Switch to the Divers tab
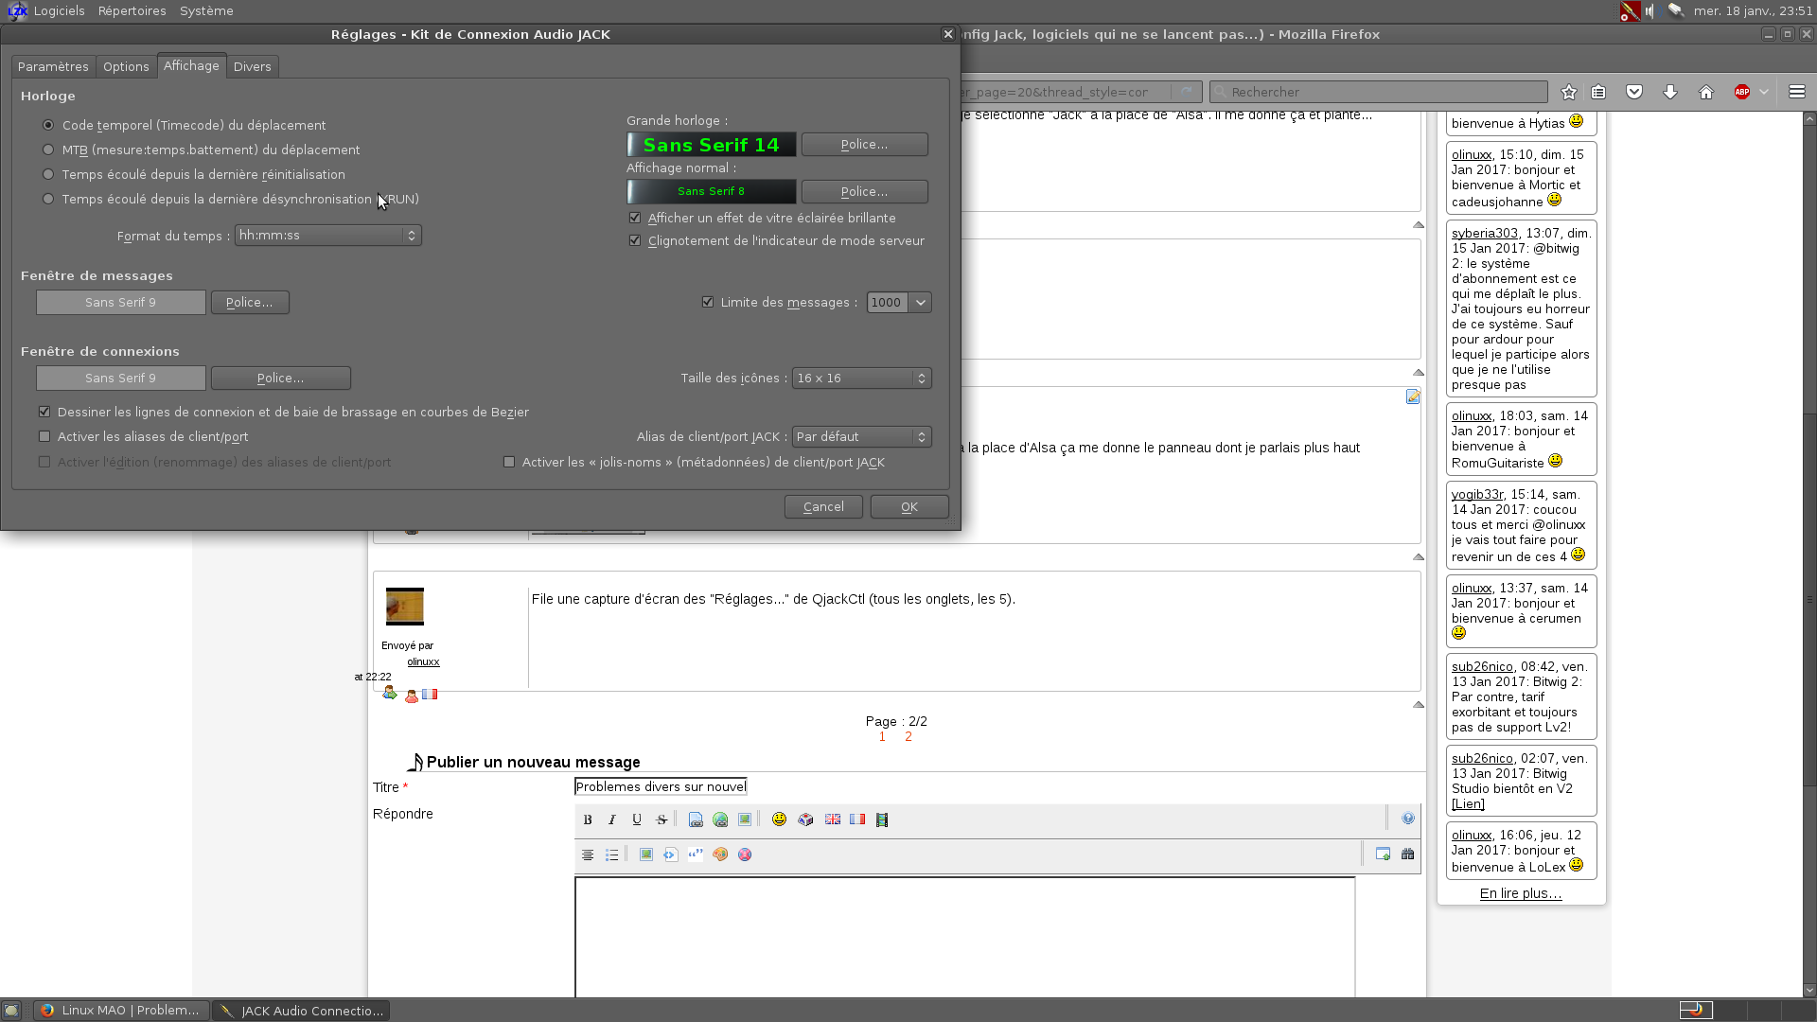This screenshot has height=1022, width=1817. tap(252, 66)
